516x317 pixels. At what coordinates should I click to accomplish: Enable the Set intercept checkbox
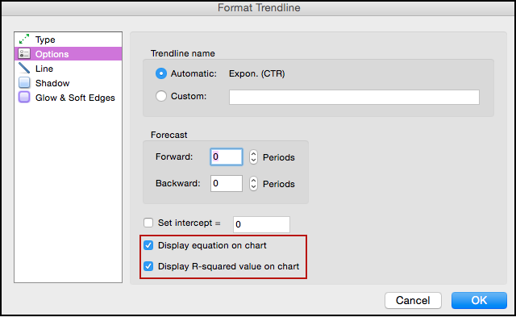pos(148,223)
